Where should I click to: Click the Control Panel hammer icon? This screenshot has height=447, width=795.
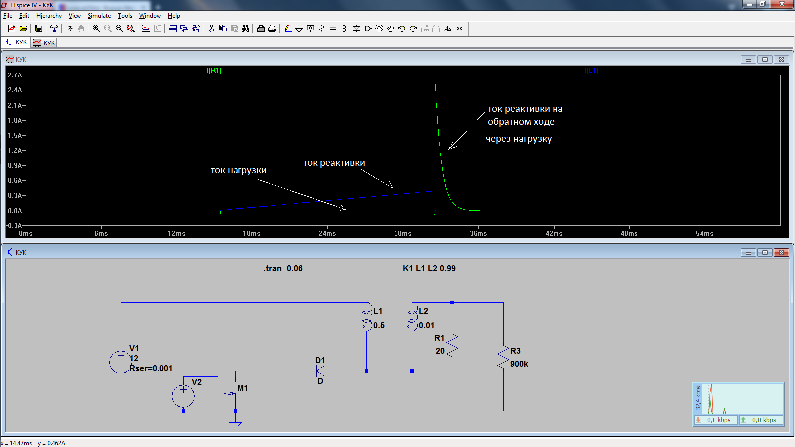pos(54,29)
